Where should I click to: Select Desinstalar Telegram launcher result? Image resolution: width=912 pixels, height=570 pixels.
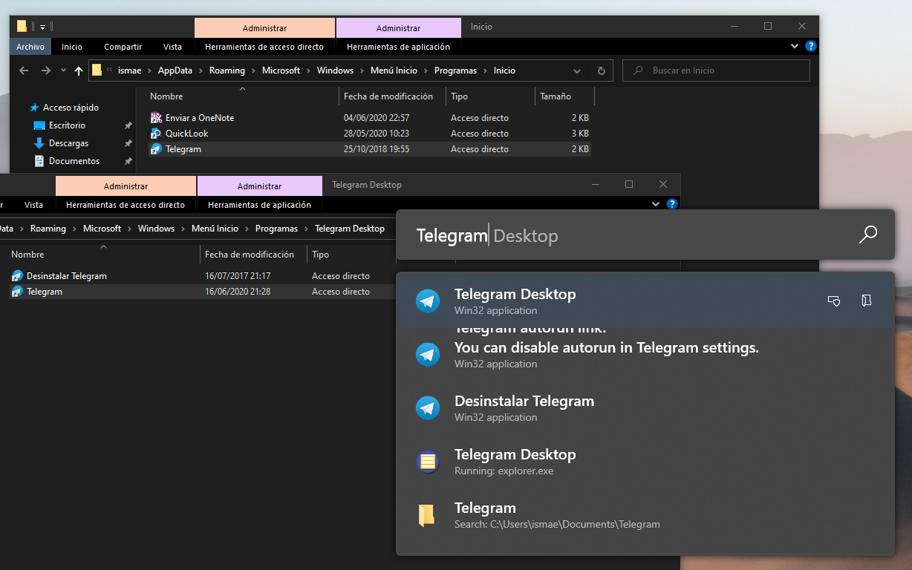click(645, 407)
